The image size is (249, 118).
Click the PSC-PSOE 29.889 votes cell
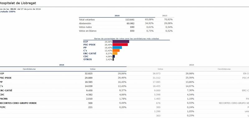[x=89, y=78]
